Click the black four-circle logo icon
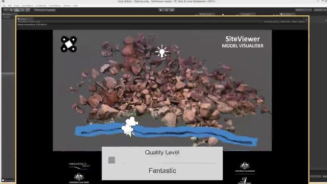The width and height of the screenshot is (327, 184). [x=68, y=44]
